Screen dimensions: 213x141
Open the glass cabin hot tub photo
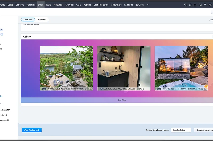click(181, 68)
